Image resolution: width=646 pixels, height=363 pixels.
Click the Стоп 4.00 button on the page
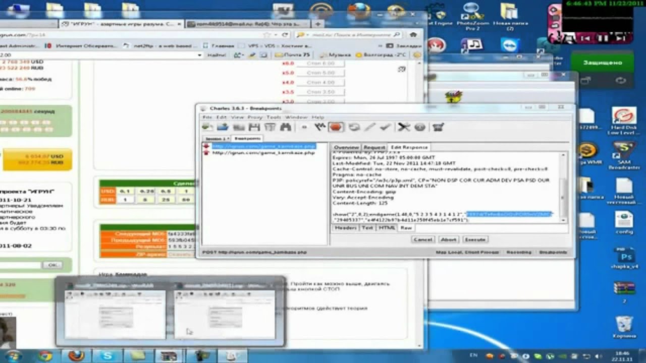320,82
